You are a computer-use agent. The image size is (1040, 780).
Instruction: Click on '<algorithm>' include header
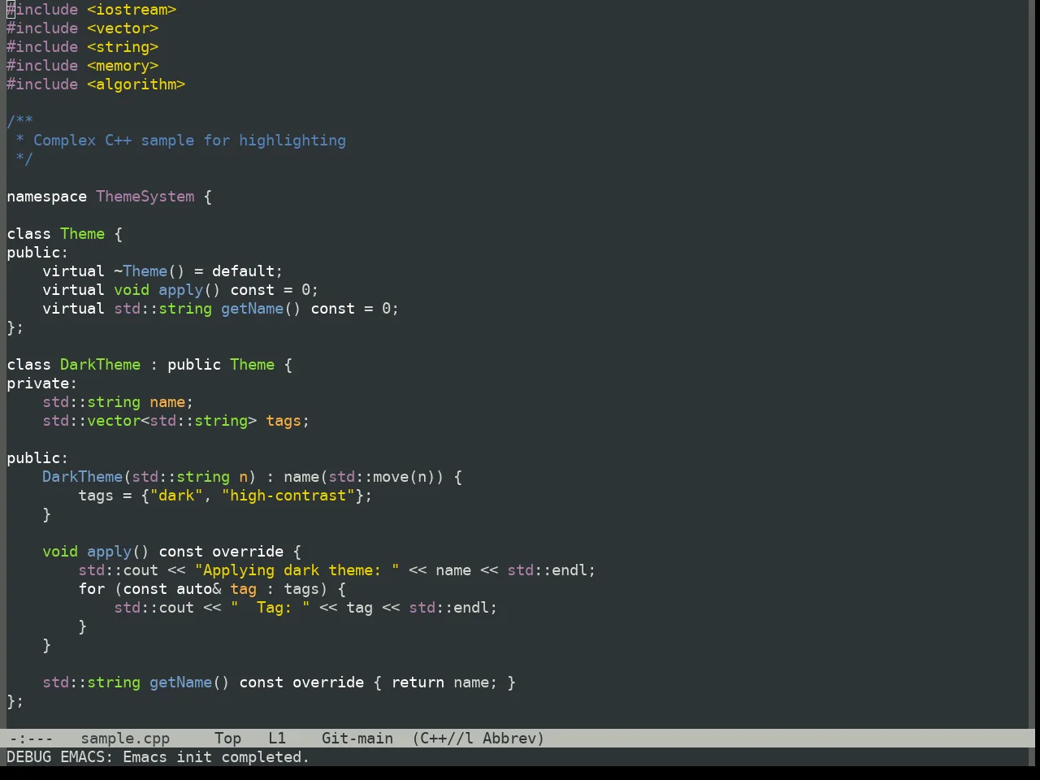pyautogui.click(x=136, y=84)
